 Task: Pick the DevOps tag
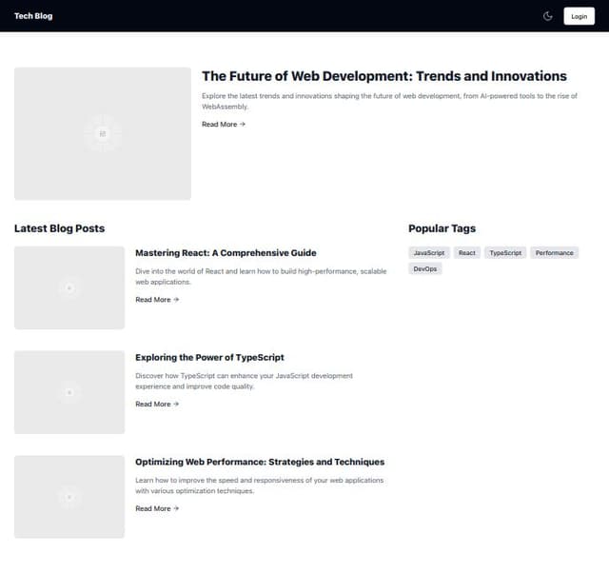tap(425, 269)
